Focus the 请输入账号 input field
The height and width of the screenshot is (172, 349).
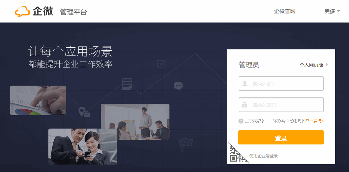[x=281, y=84]
